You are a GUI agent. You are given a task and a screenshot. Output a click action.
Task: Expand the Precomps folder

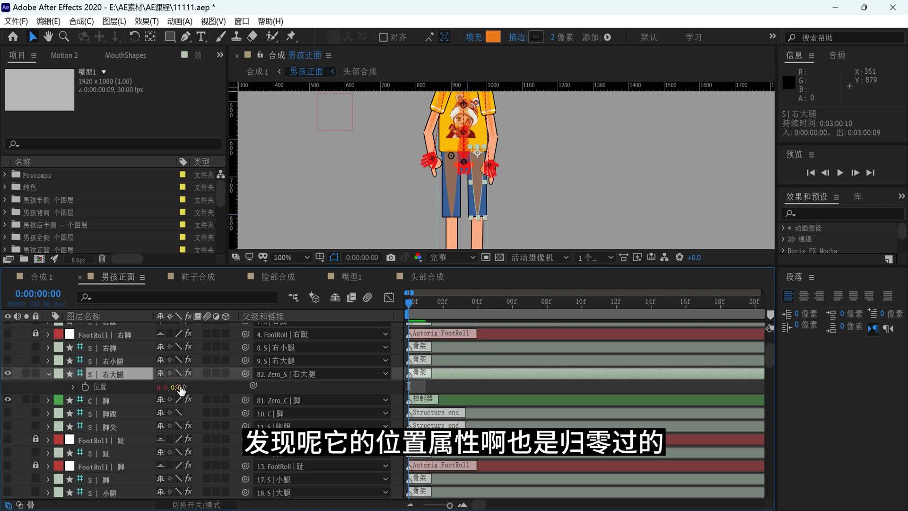click(5, 175)
